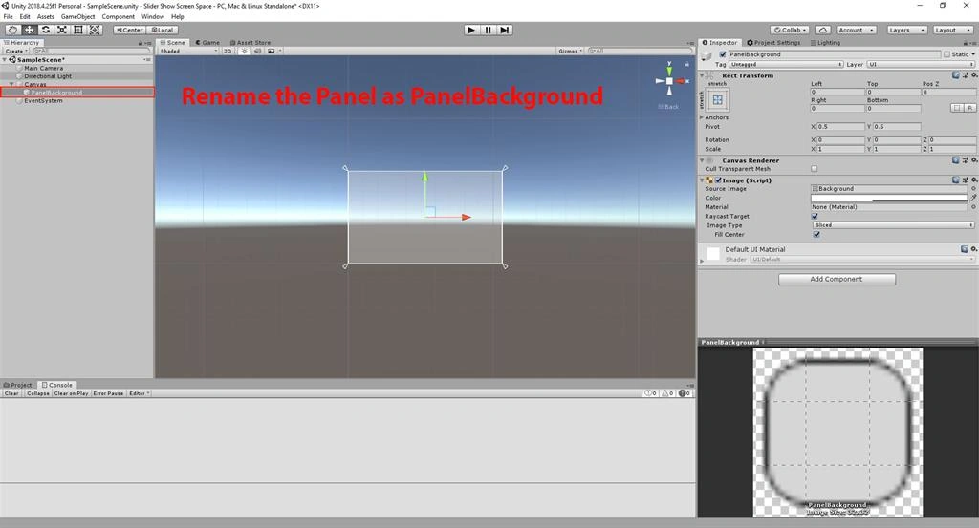The width and height of the screenshot is (979, 528).
Task: Select the Move tool in the toolbar
Action: 29,30
